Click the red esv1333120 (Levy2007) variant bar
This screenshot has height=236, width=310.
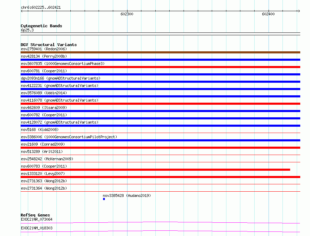[x=160, y=177]
